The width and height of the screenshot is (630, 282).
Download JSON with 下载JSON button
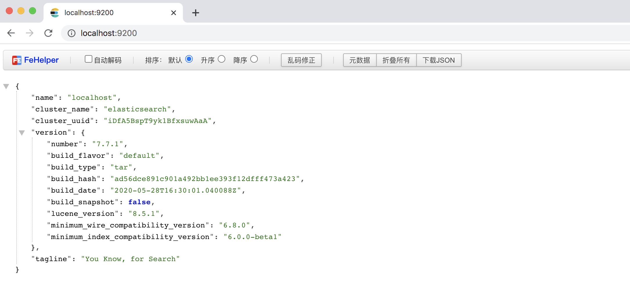(x=438, y=60)
